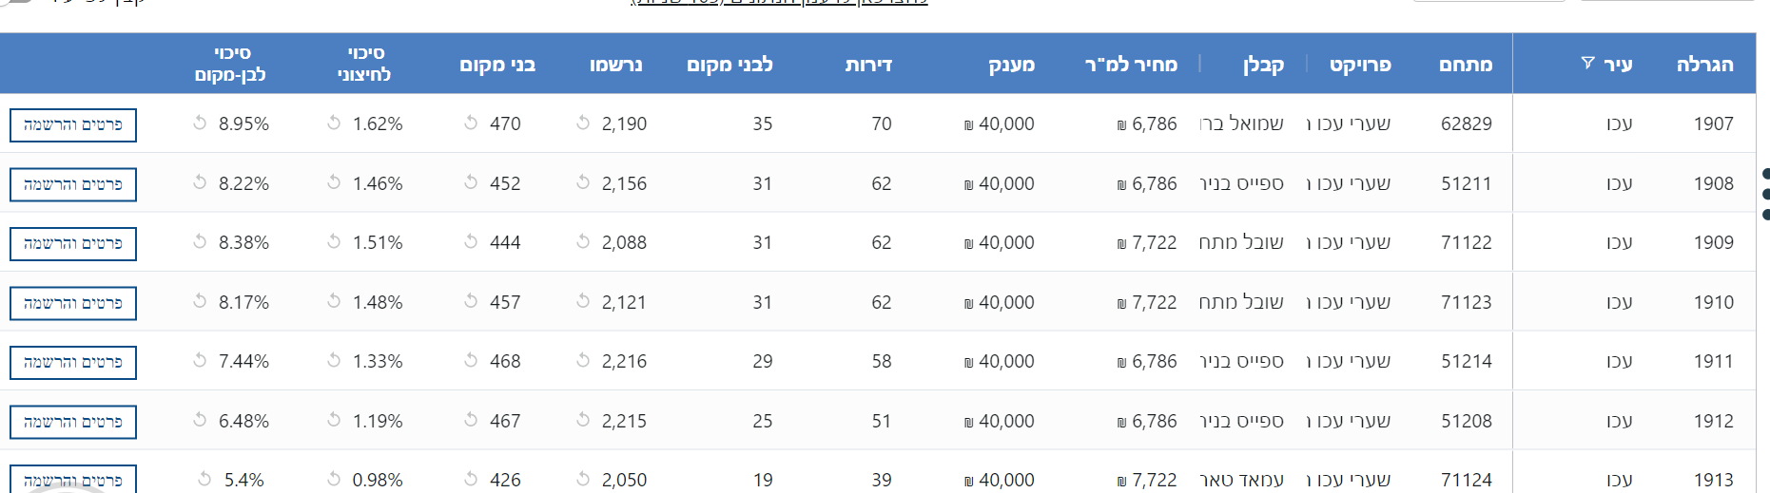The image size is (1770, 493).
Task: Sort by the הגרלה column header
Action: pyautogui.click(x=1704, y=65)
